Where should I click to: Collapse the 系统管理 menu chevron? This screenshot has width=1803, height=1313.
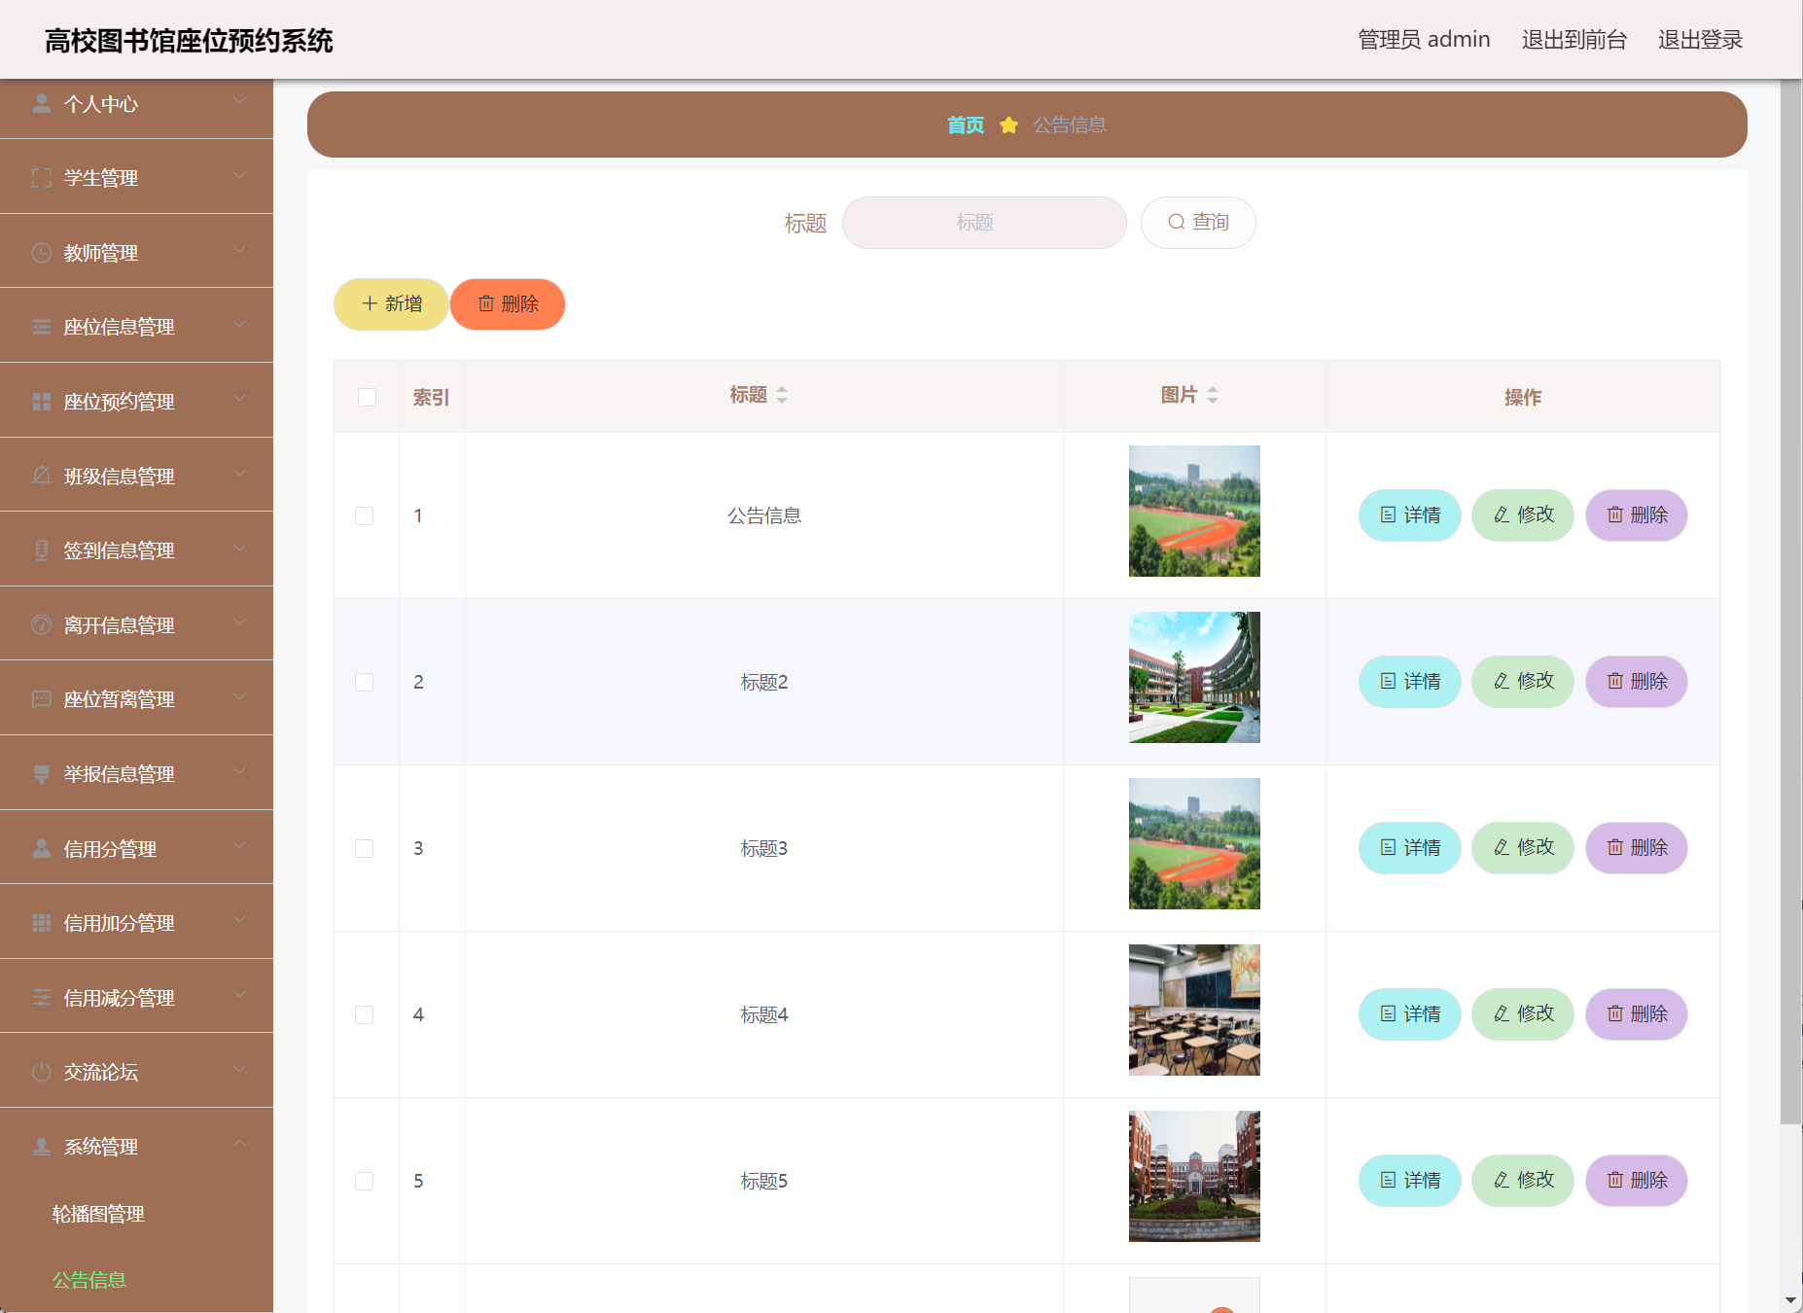[x=239, y=1144]
